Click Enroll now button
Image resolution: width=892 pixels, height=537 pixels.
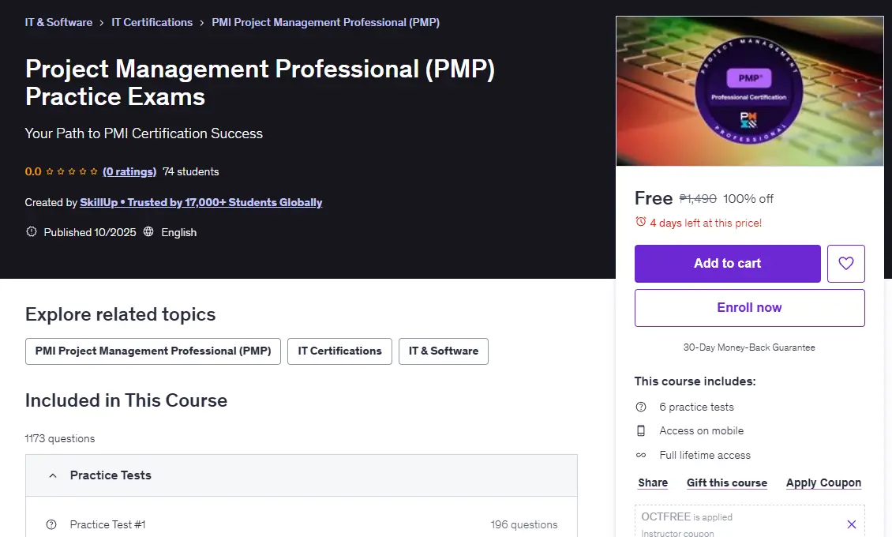click(750, 308)
